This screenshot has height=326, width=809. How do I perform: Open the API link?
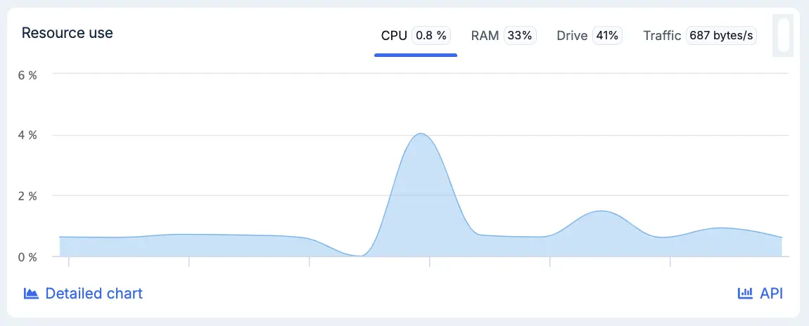click(x=760, y=294)
